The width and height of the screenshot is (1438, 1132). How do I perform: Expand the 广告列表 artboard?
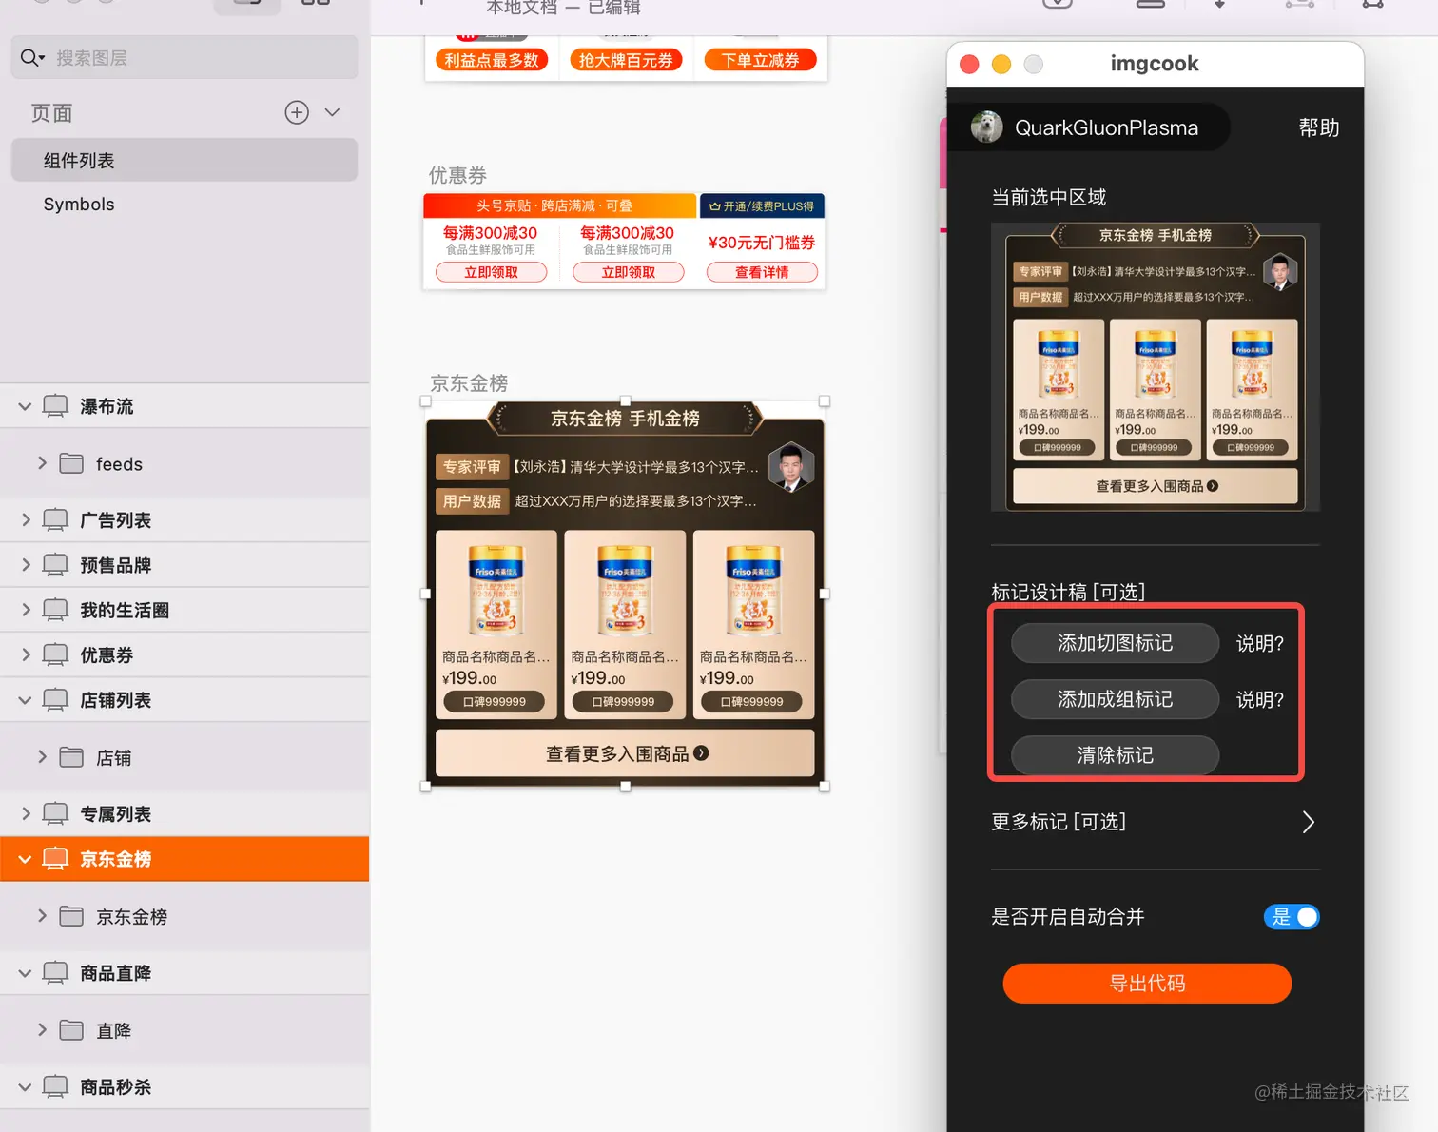point(26,519)
